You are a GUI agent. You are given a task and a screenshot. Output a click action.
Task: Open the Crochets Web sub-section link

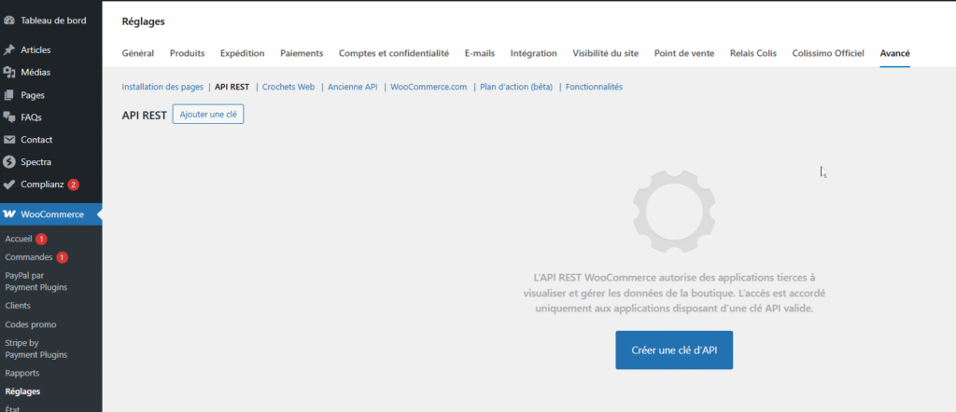point(288,87)
